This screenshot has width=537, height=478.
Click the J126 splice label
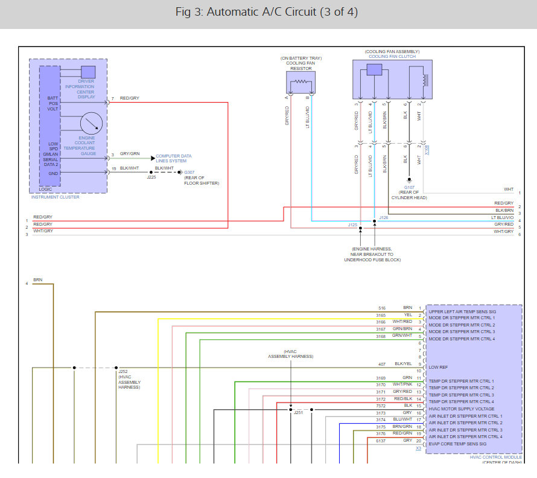pyautogui.click(x=384, y=218)
